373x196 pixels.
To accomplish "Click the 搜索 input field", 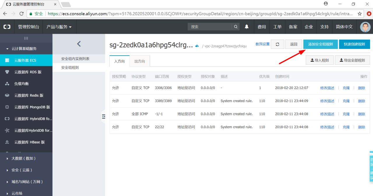I will (x=210, y=27).
